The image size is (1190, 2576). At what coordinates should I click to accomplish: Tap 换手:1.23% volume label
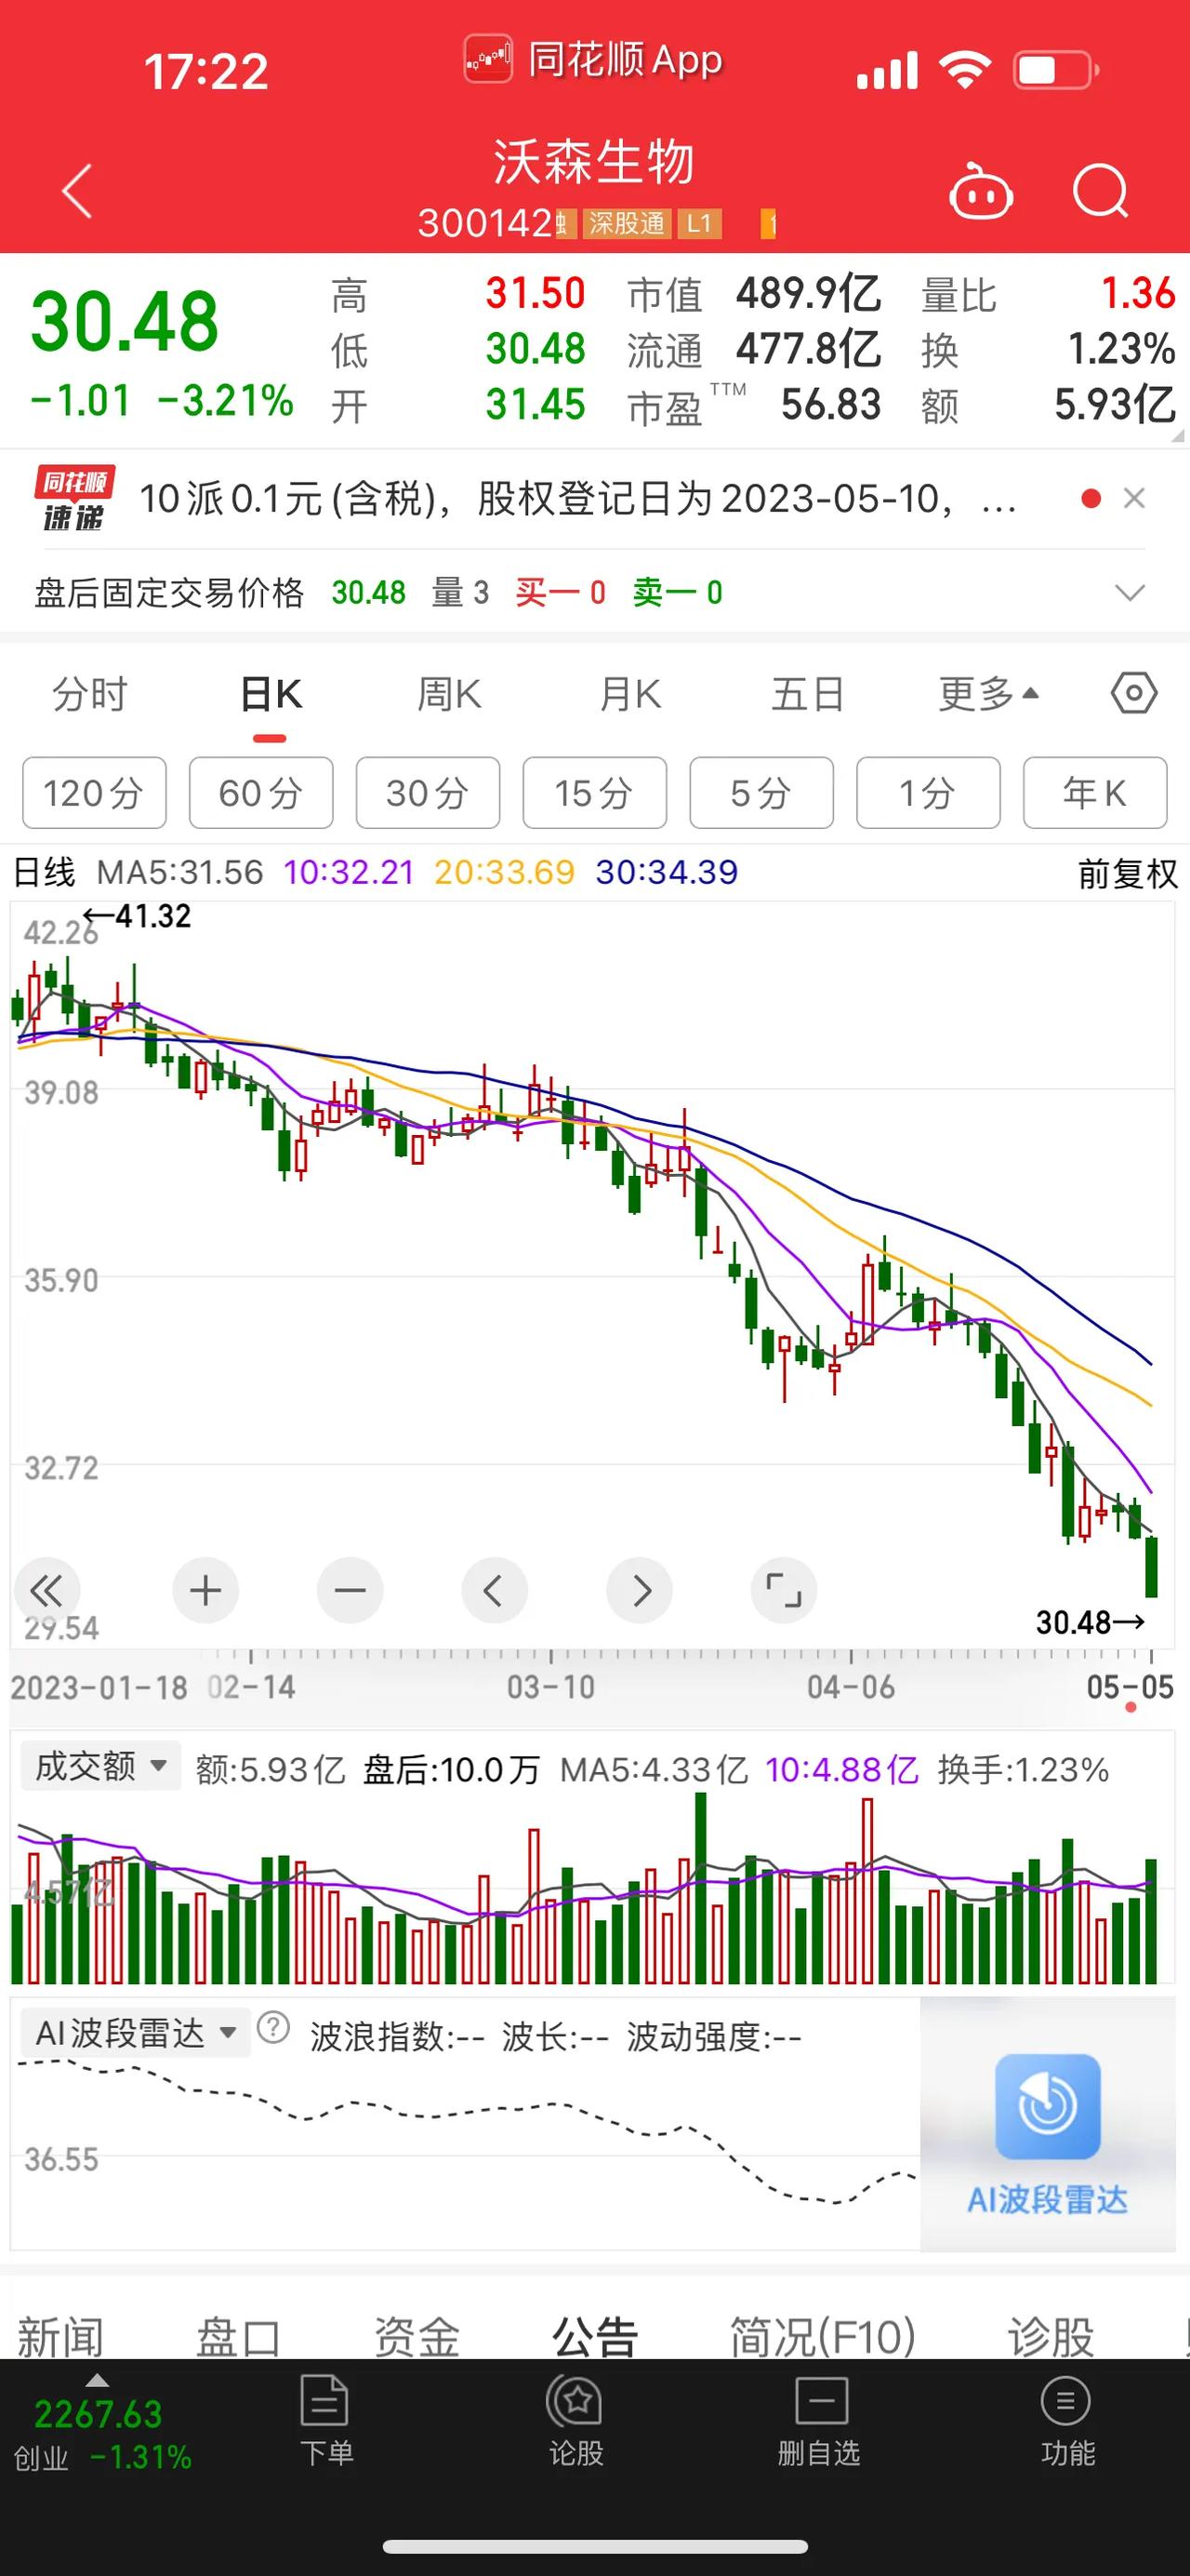tap(1024, 1770)
